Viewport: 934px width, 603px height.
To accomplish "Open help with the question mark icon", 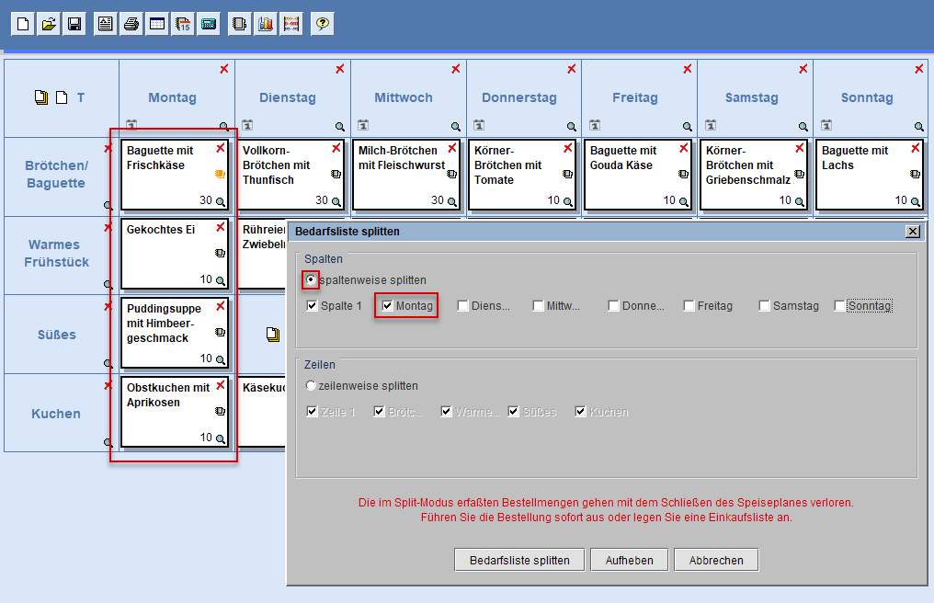I will pyautogui.click(x=322, y=25).
